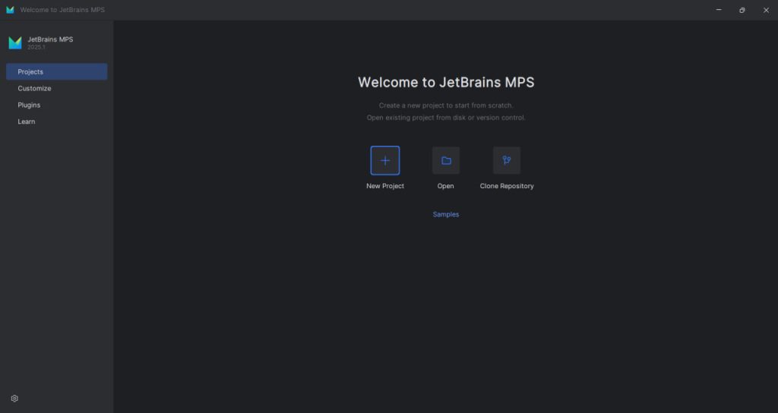Screen dimensions: 778x413
Task: Switch to the Customize tab
Action: [x=56, y=88]
